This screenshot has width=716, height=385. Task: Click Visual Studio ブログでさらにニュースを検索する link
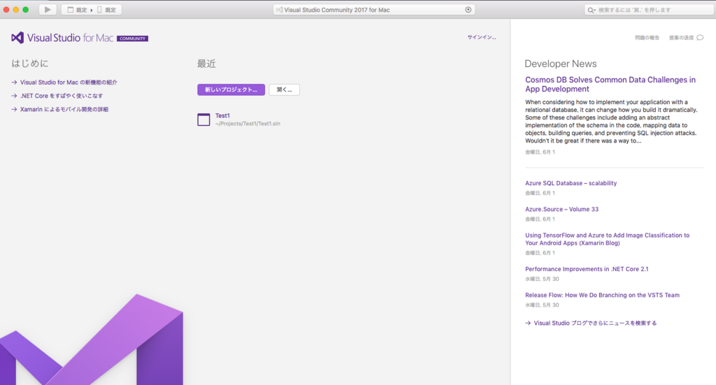(595, 323)
